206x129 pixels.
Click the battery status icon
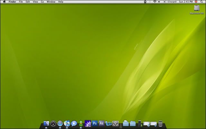tap(165, 2)
